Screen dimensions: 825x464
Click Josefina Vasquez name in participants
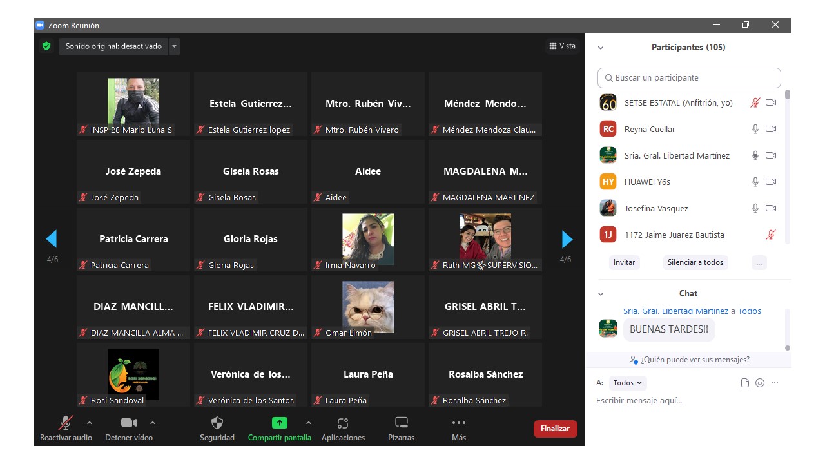[x=656, y=208]
